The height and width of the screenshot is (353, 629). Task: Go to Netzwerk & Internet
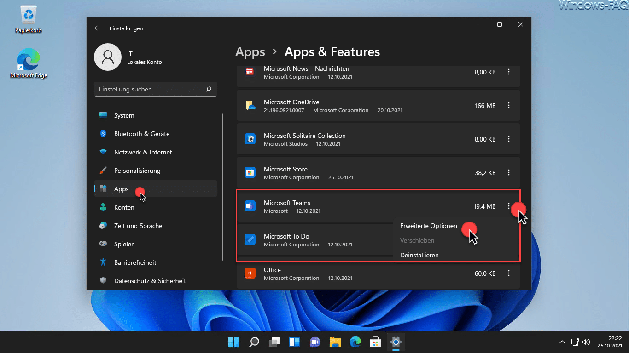155,152
